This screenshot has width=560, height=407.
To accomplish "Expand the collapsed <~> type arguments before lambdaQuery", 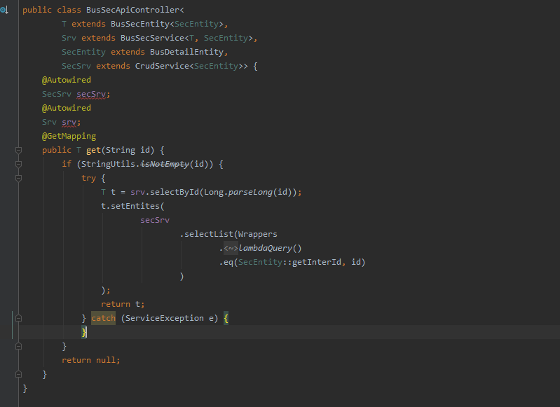I will coord(230,248).
